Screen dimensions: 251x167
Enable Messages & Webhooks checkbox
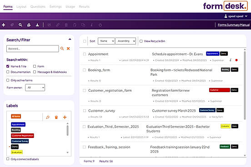(35, 72)
